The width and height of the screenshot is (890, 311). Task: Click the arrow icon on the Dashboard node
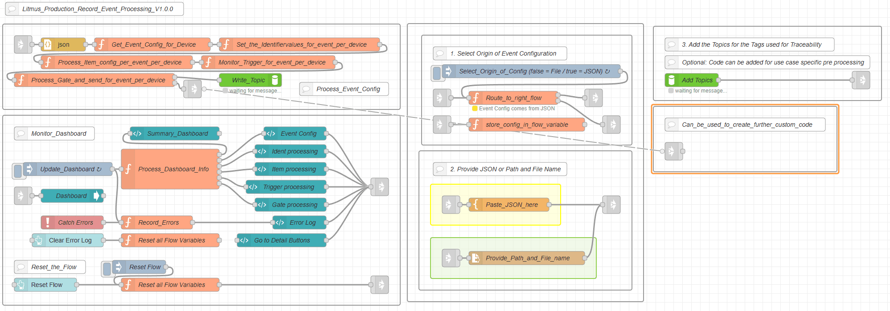tap(97, 196)
